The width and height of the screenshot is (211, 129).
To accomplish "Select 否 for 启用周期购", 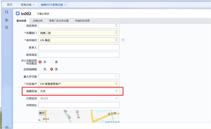I will [40, 69].
